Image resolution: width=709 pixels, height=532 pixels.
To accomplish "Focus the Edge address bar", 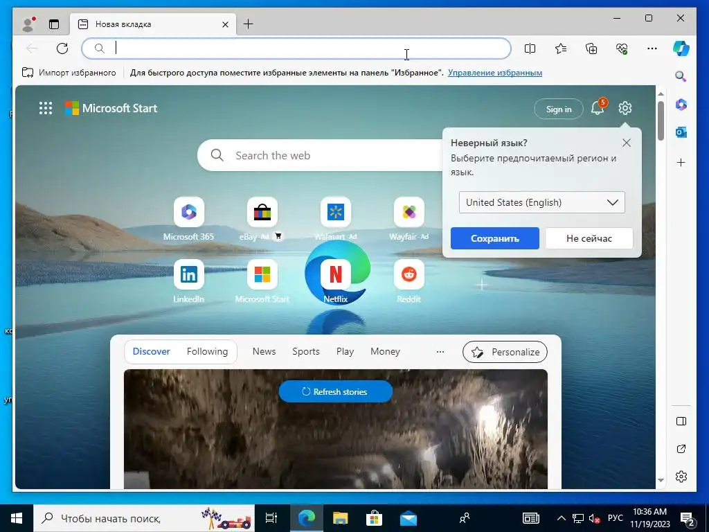I will point(296,48).
